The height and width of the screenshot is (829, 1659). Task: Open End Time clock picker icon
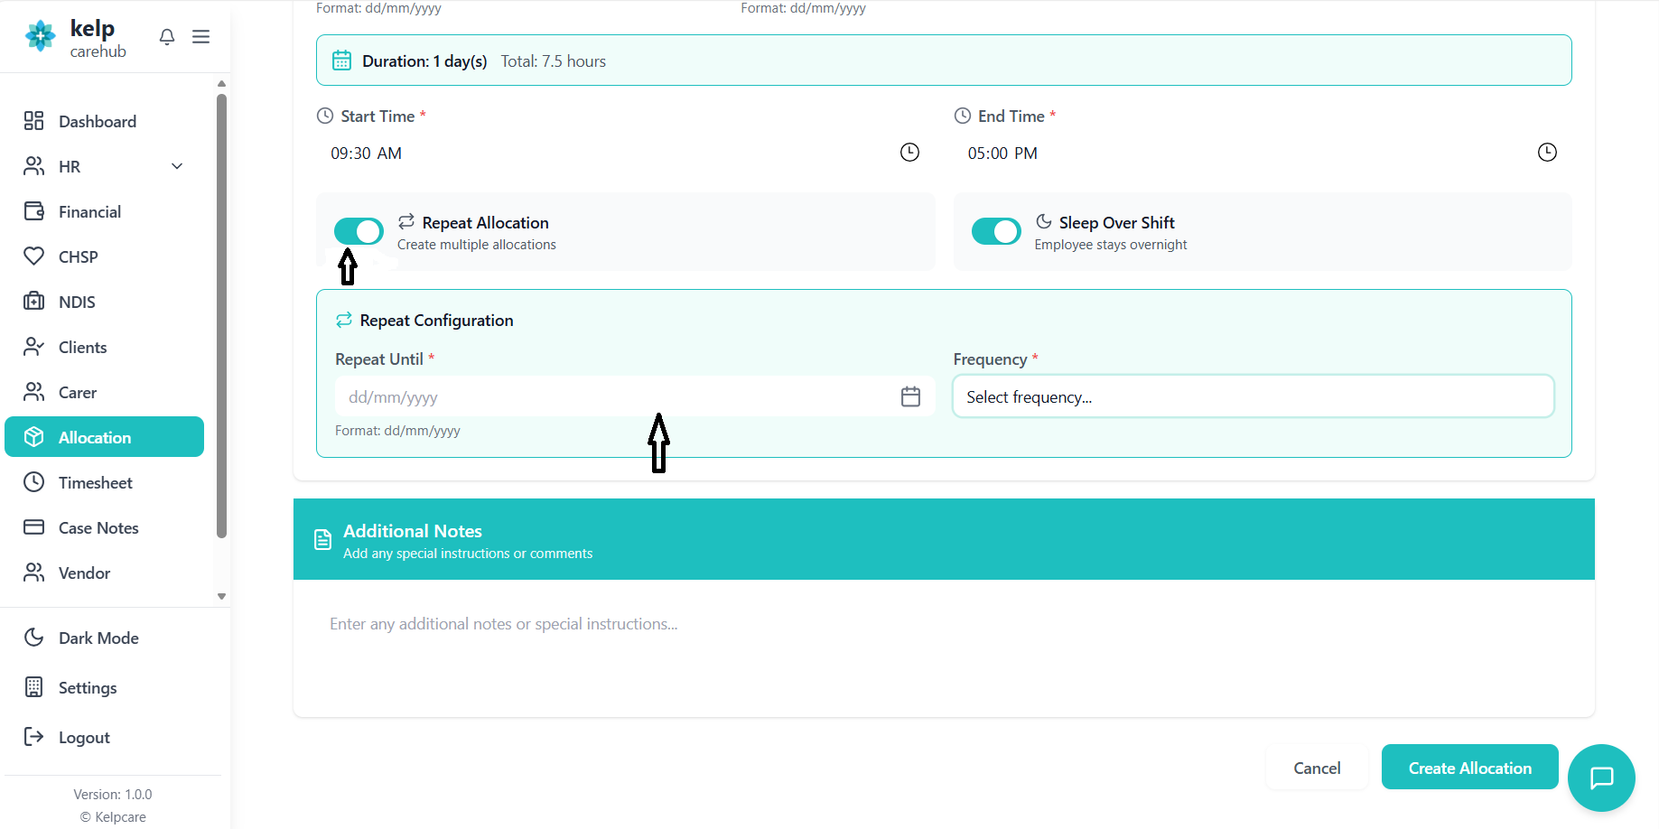[x=1547, y=153]
